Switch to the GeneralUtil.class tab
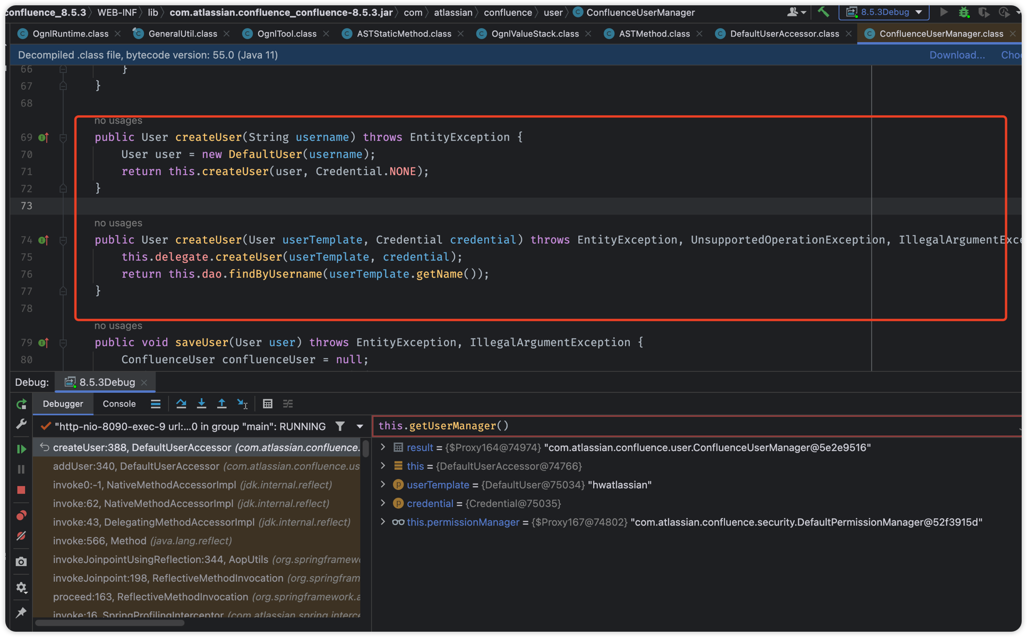Image resolution: width=1027 pixels, height=637 pixels. click(x=183, y=33)
